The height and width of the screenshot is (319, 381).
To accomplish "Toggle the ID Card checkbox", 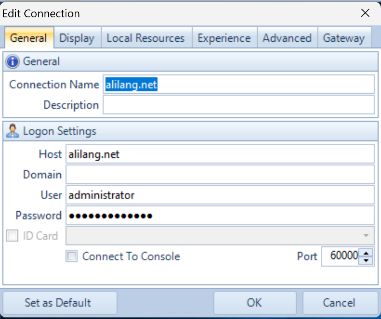I will [x=12, y=236].
